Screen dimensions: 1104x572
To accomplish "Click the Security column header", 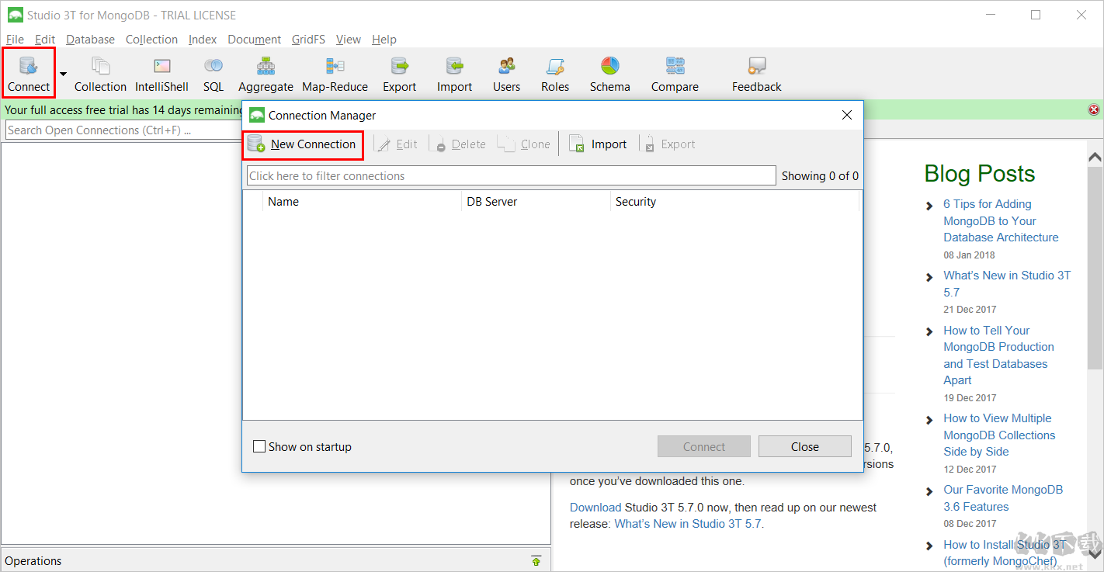I will [x=734, y=202].
